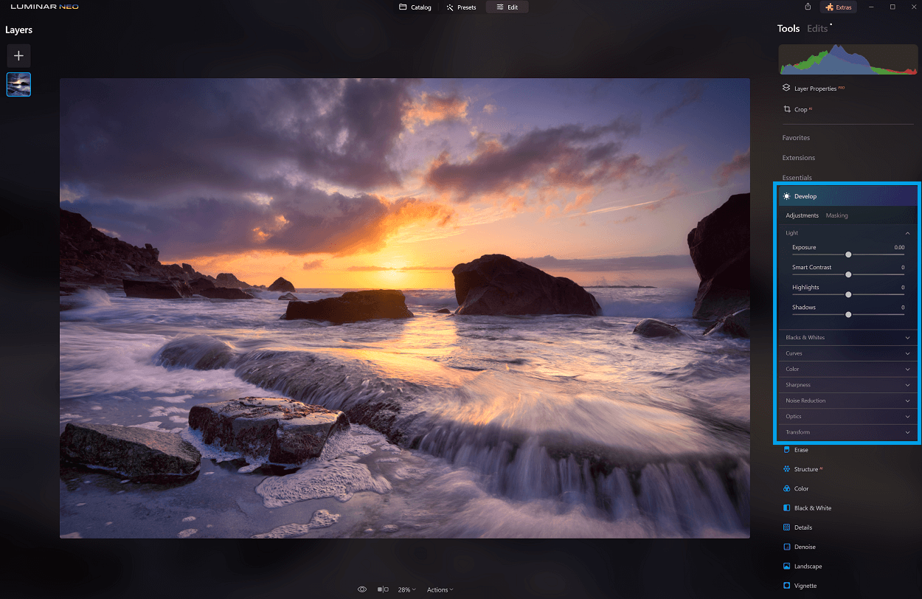Open the Structure AI tool
Viewport: 922px width, 599px height.
coord(804,468)
